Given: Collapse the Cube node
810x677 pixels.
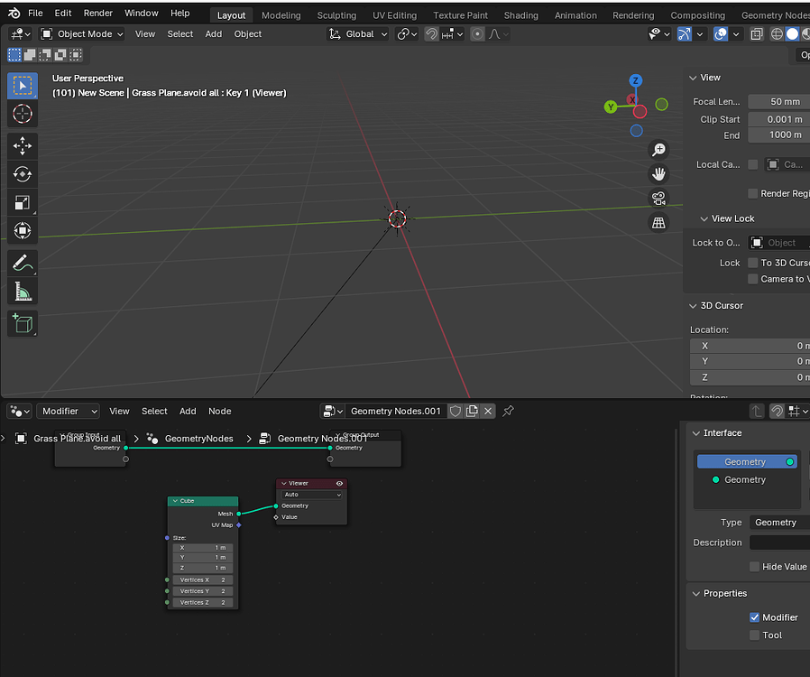Looking at the screenshot, I should (x=175, y=501).
